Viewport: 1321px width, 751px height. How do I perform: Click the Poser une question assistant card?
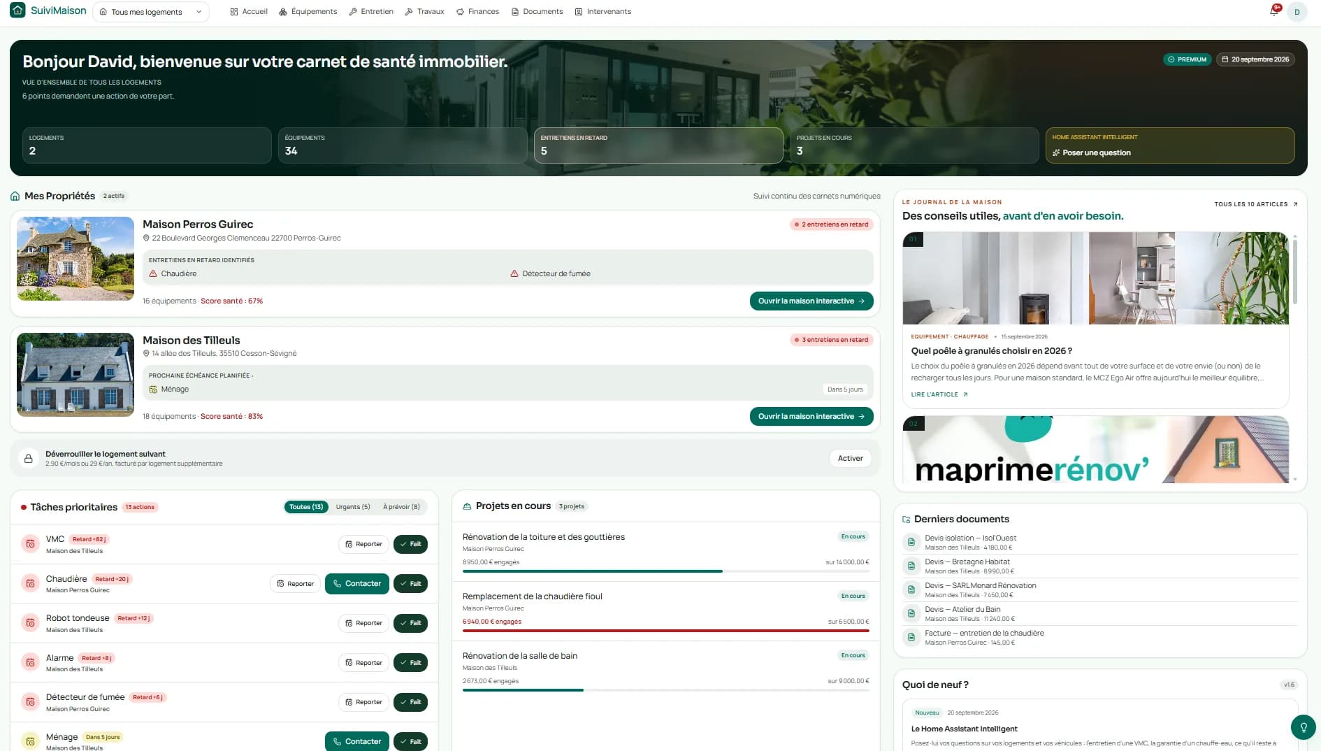tap(1169, 145)
